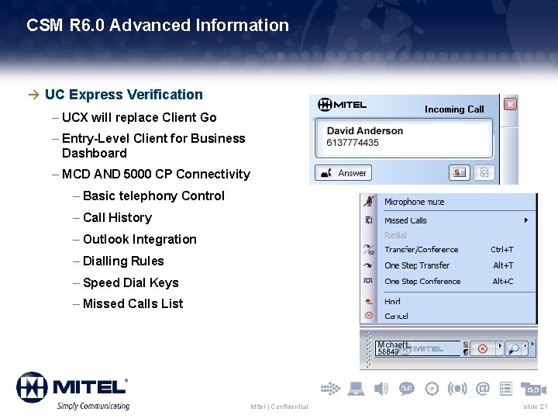Click the Outlook Integration bullet
Image resolution: width=558 pixels, height=419 pixels.
pos(139,239)
